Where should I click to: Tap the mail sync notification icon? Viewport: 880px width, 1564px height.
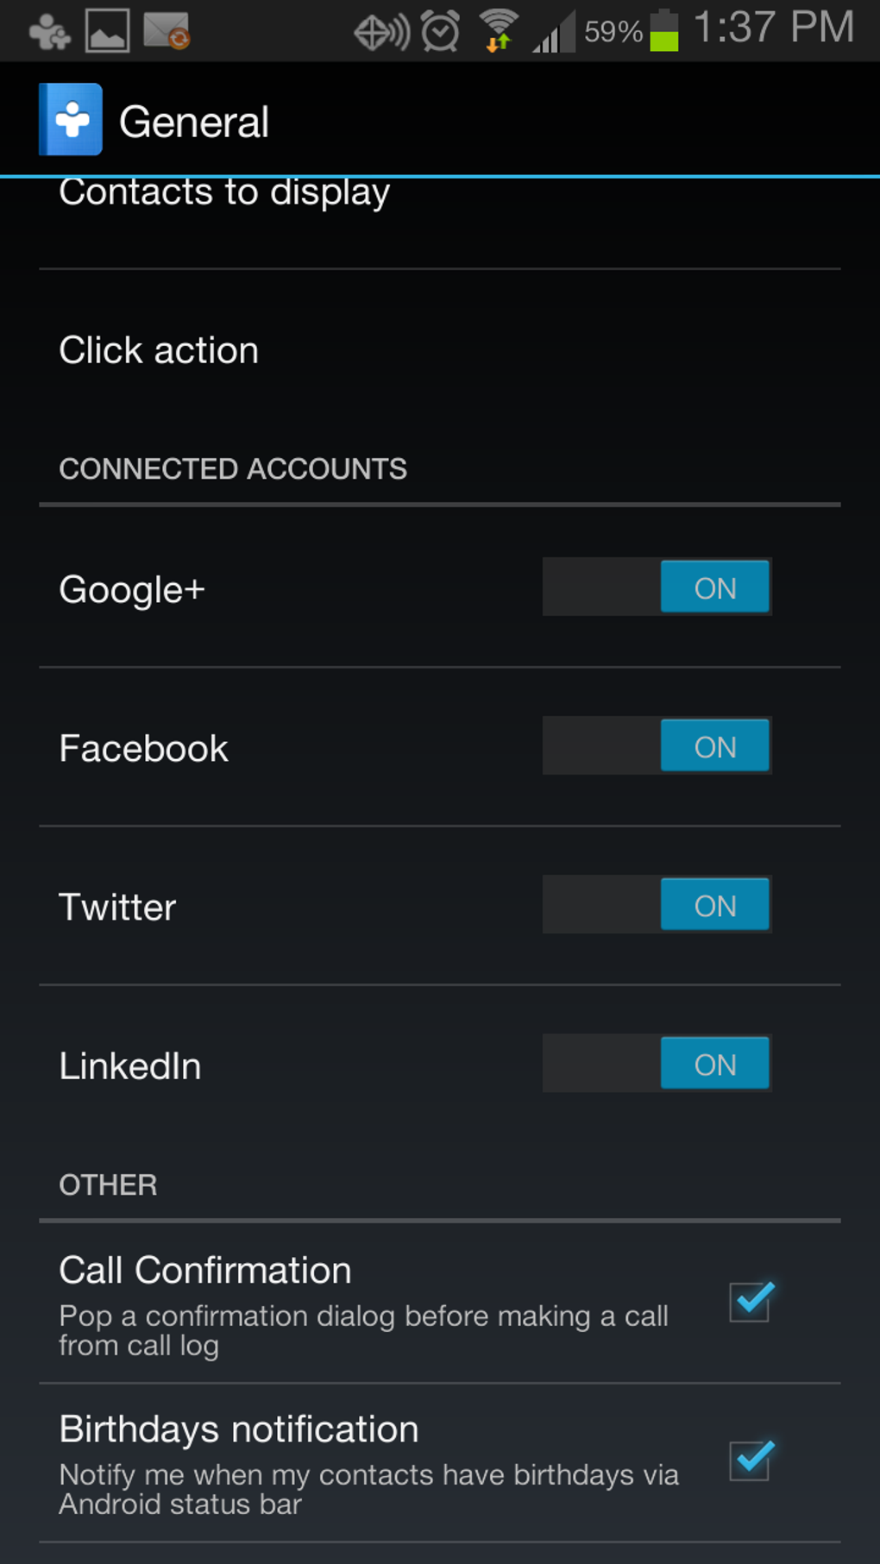167,31
